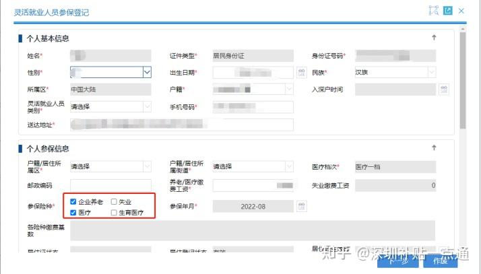Screen dimensions: 481x274
Task: Click the 养老/医疗缴费工资 input field
Action: coord(253,185)
